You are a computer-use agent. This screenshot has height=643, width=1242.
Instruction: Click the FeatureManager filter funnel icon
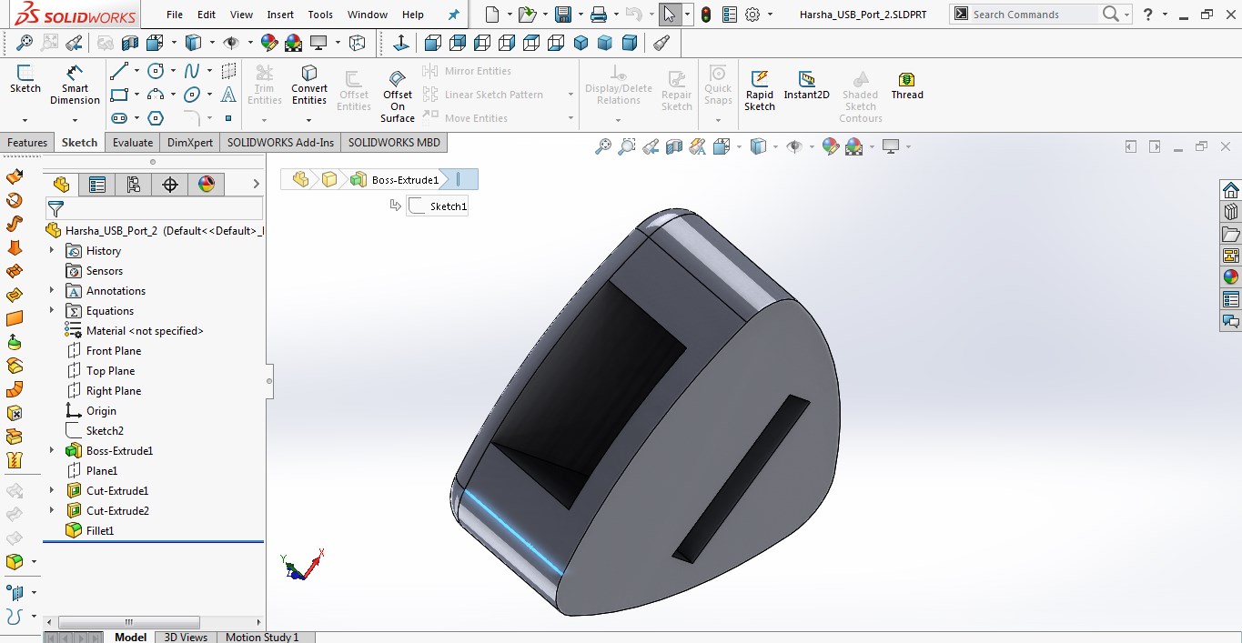click(x=56, y=209)
